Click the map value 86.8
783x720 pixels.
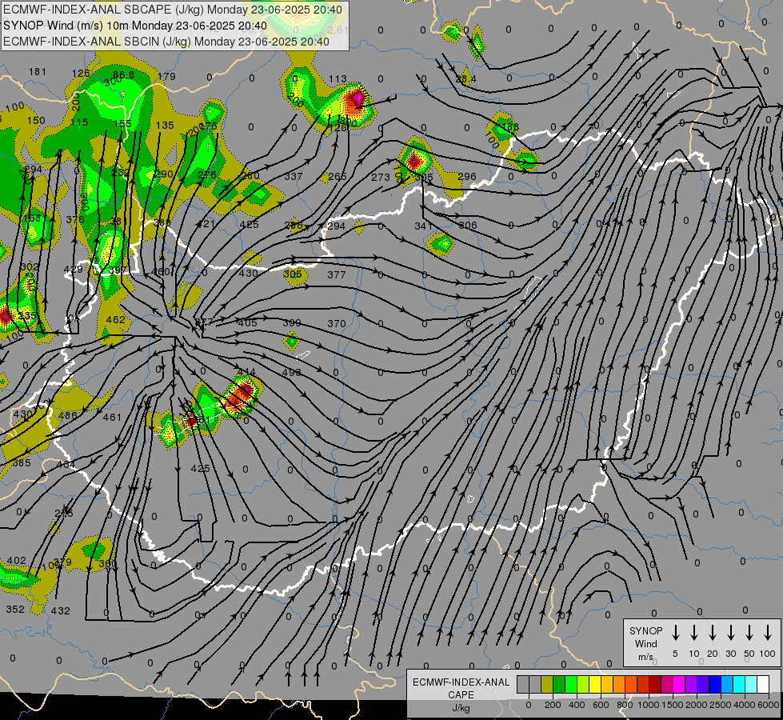click(x=123, y=74)
